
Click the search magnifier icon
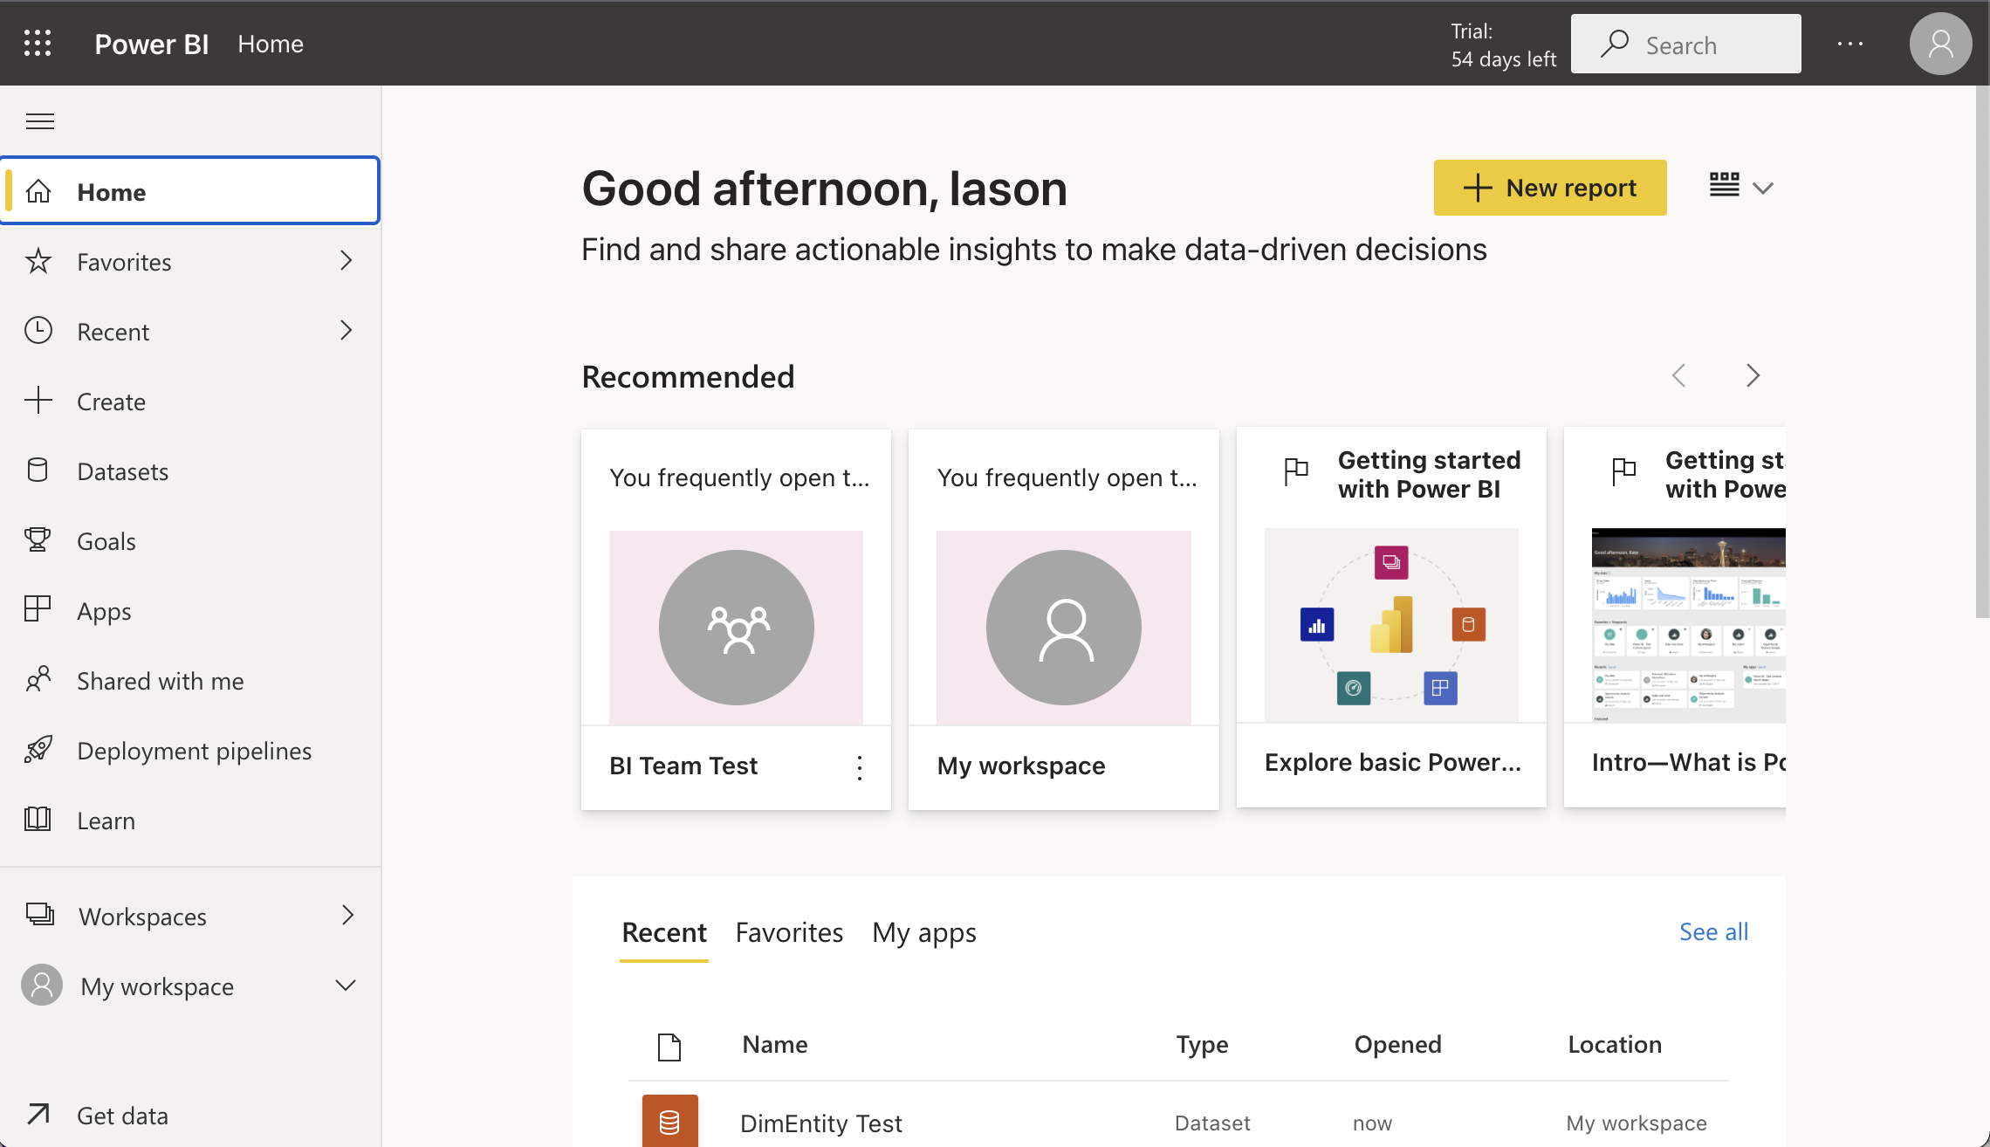click(x=1615, y=44)
